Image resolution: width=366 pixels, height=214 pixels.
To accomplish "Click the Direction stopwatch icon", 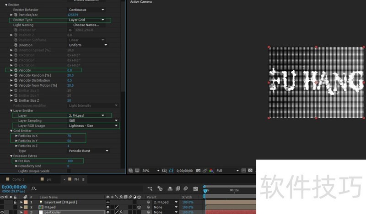I will 16,45.
